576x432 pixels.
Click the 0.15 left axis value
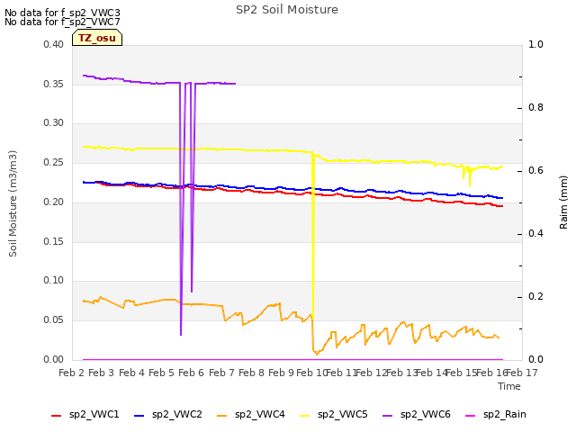[x=53, y=241]
